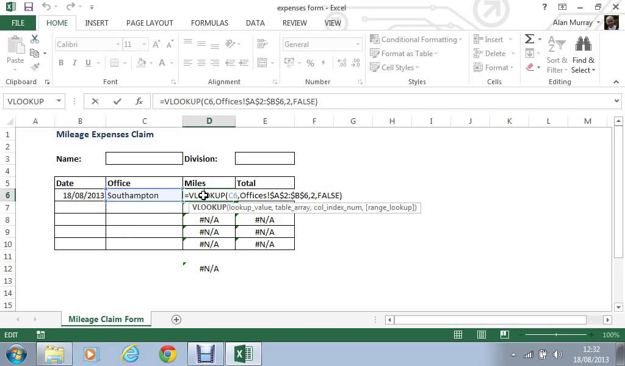Collapse the ribbon using the arrow
The width and height of the screenshot is (625, 366).
[x=616, y=82]
